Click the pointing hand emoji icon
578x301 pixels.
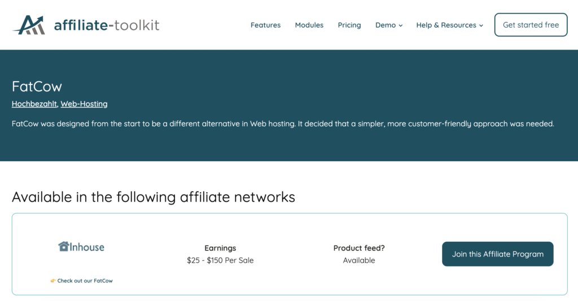click(53, 280)
